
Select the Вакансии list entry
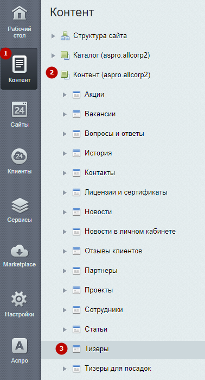pyautogui.click(x=100, y=114)
